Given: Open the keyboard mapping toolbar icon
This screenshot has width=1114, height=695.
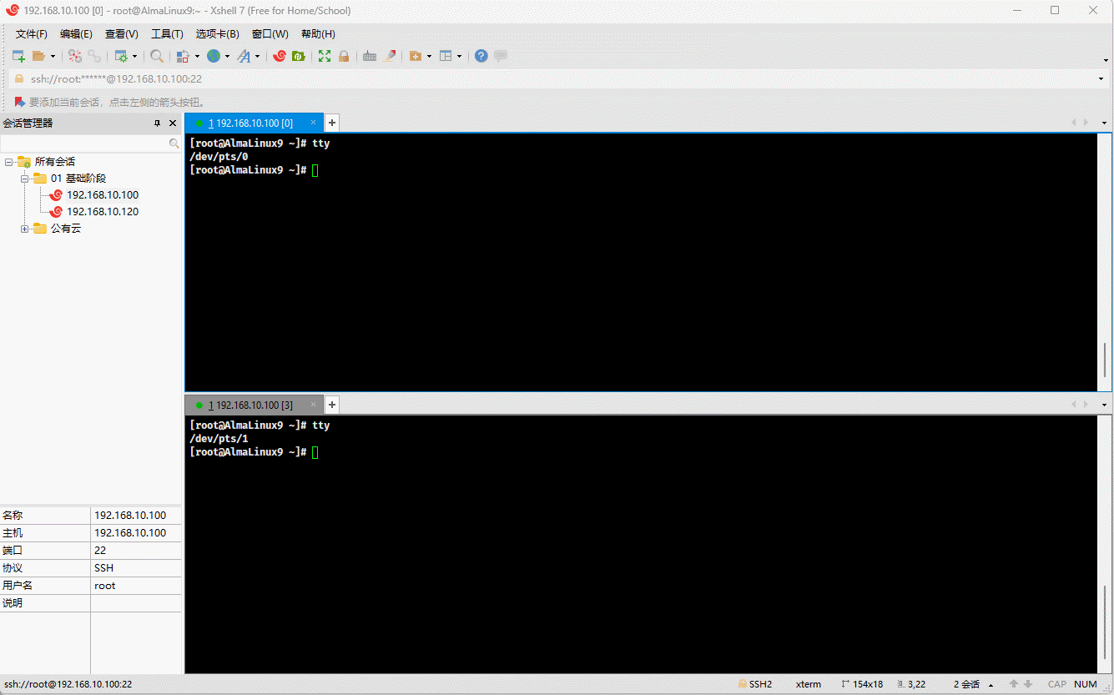Looking at the screenshot, I should pos(369,56).
